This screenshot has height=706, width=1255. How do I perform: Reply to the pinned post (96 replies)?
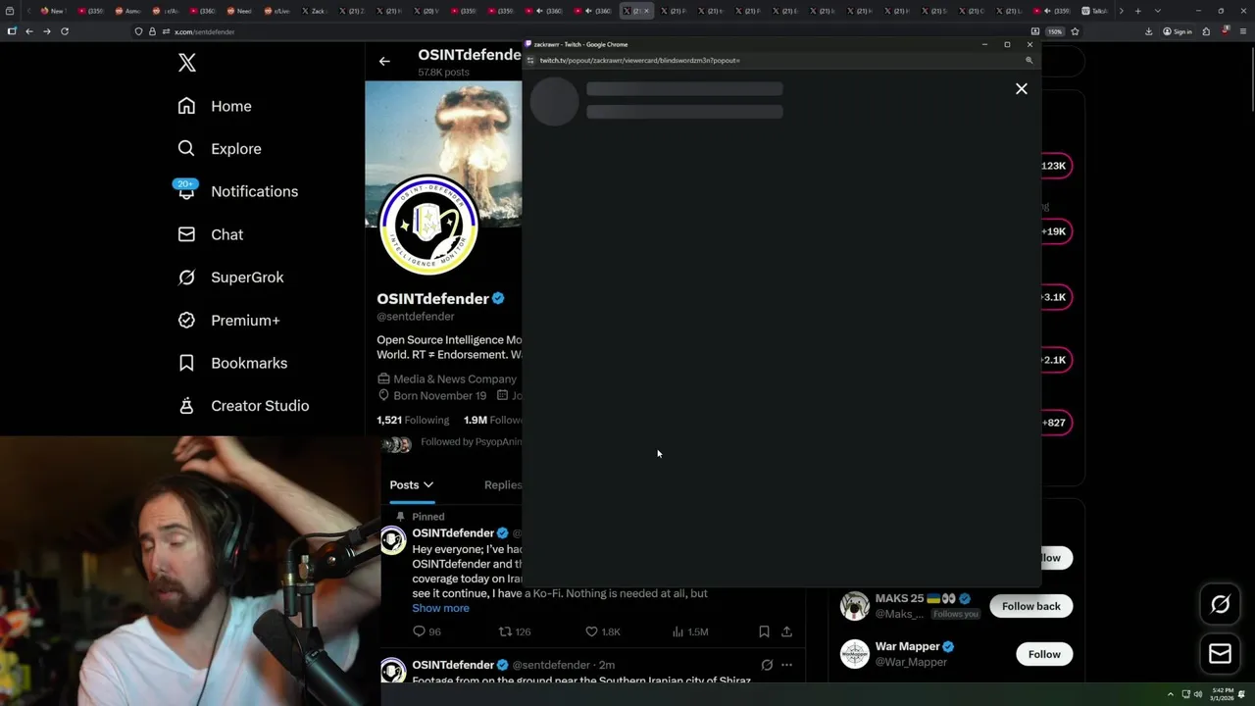[x=427, y=631]
